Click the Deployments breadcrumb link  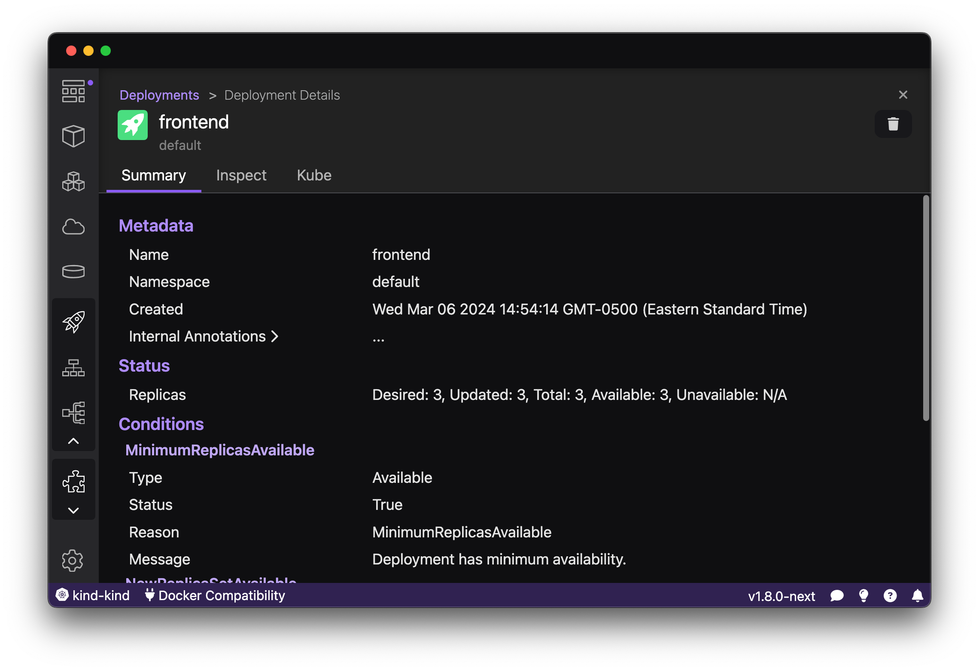160,95
